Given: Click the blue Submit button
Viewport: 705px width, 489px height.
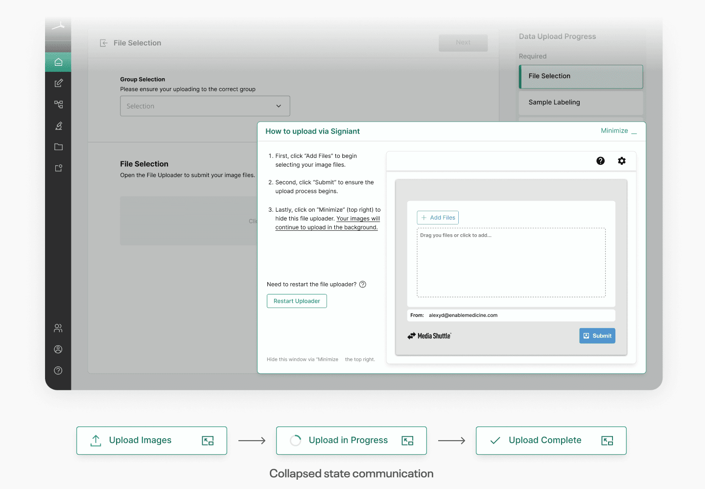Looking at the screenshot, I should point(597,336).
